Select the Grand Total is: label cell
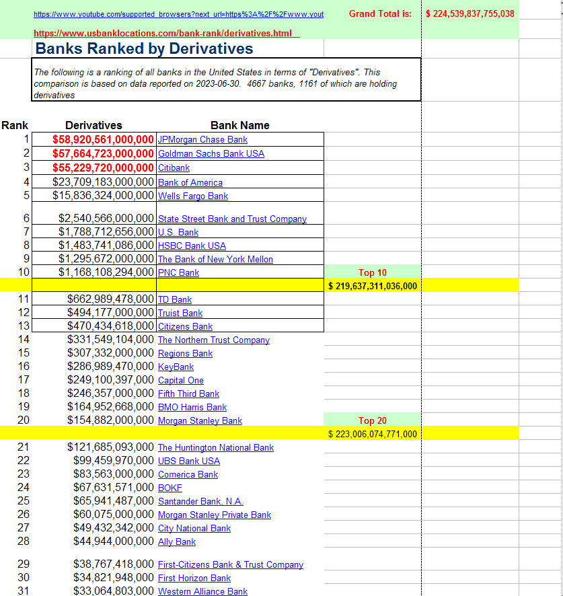This screenshot has height=596, width=563. pyautogui.click(x=380, y=14)
